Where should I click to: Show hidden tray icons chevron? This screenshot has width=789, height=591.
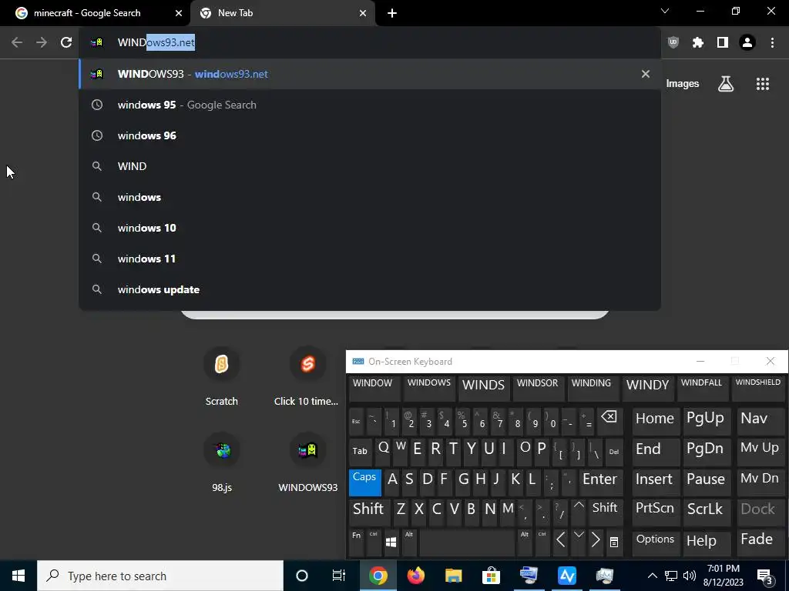pyautogui.click(x=652, y=576)
